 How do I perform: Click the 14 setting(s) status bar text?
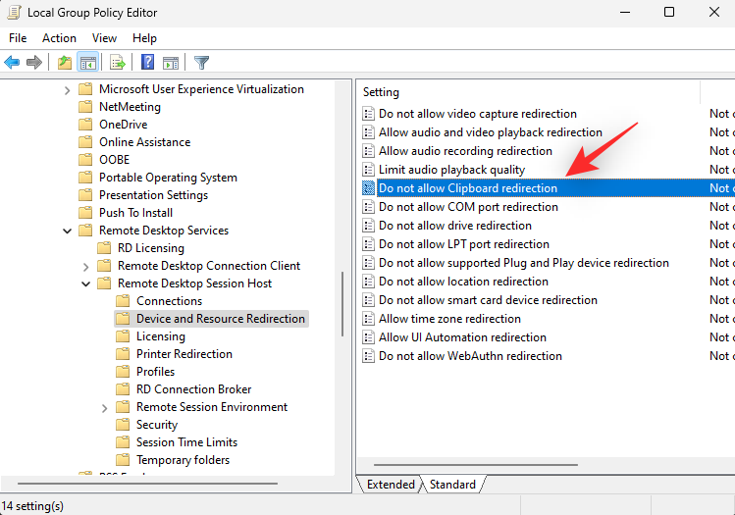[32, 506]
